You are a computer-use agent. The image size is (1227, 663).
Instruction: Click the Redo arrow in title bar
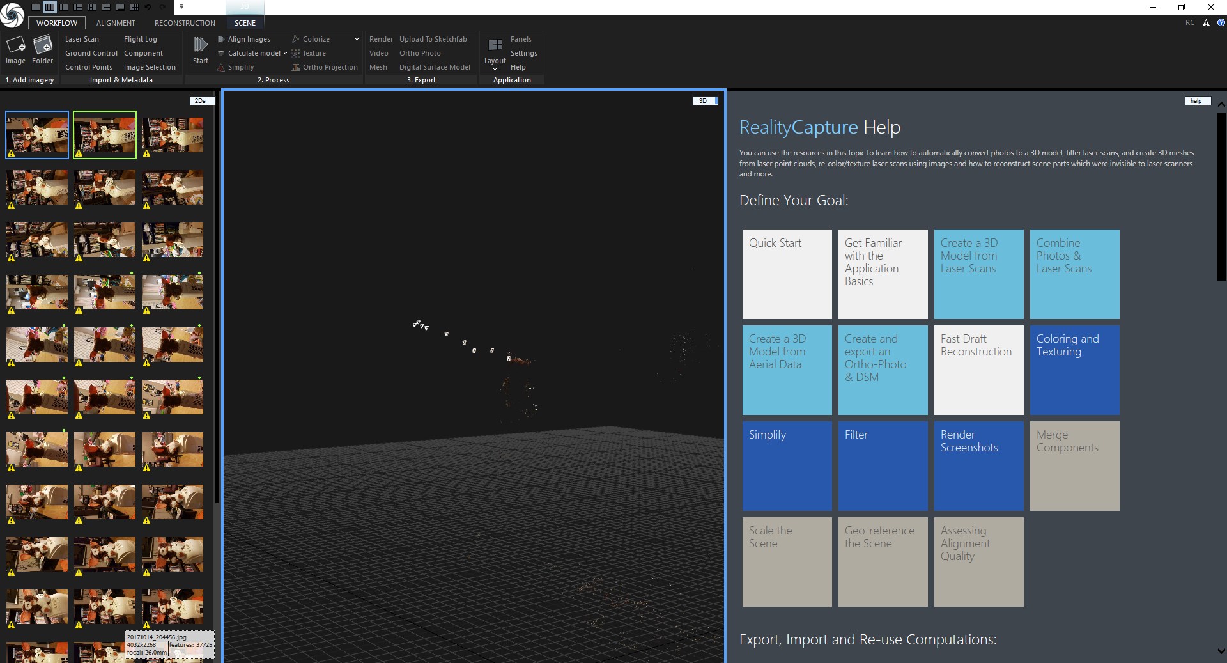[162, 7]
